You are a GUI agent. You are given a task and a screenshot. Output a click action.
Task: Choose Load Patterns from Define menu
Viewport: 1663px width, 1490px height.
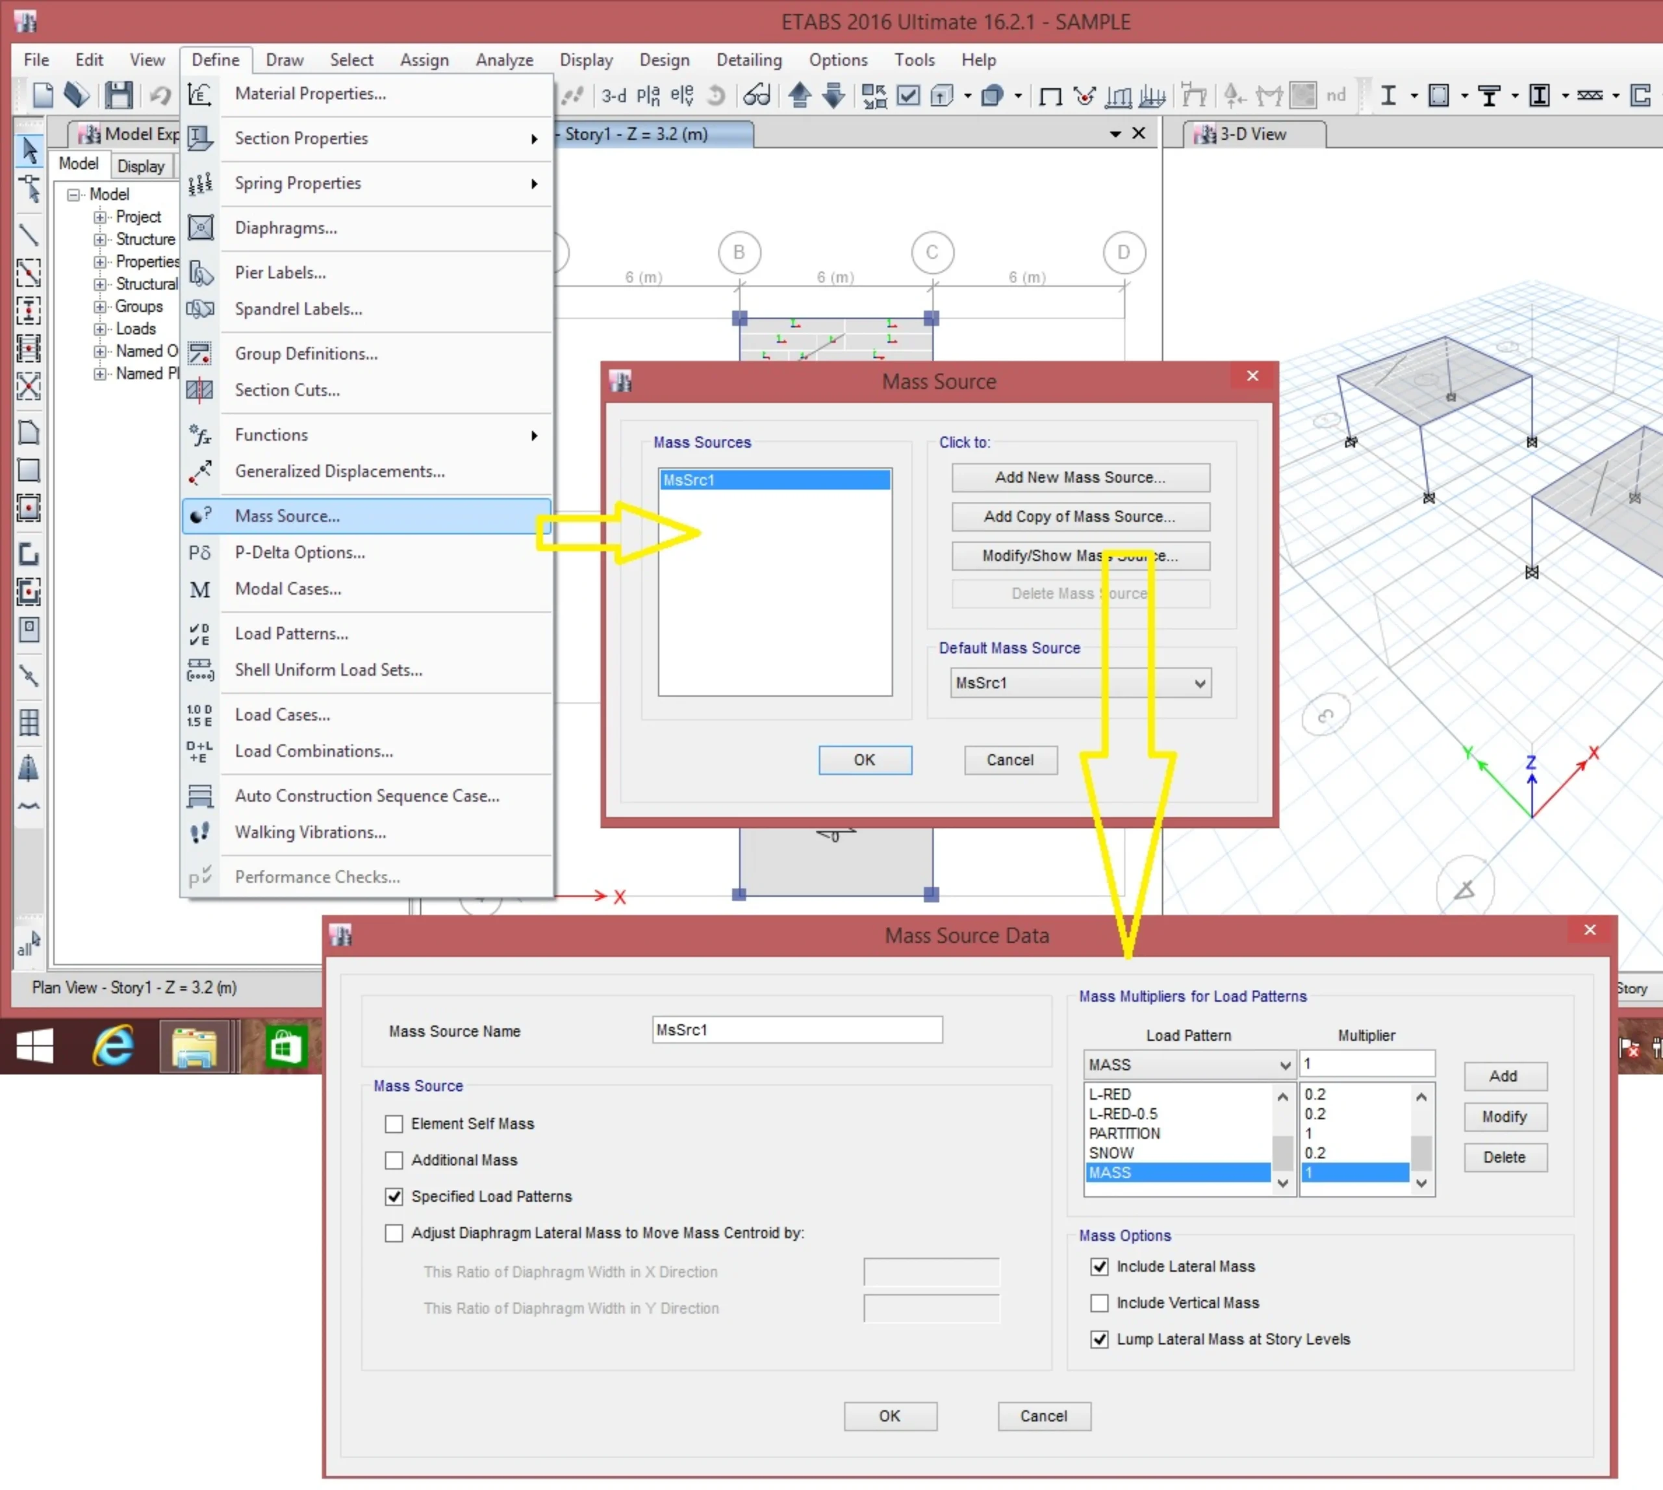point(291,634)
